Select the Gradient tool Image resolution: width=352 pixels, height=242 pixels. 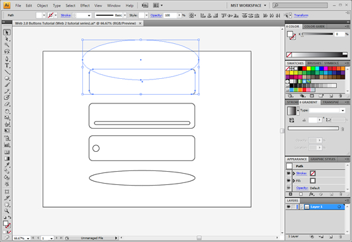pos(7,158)
